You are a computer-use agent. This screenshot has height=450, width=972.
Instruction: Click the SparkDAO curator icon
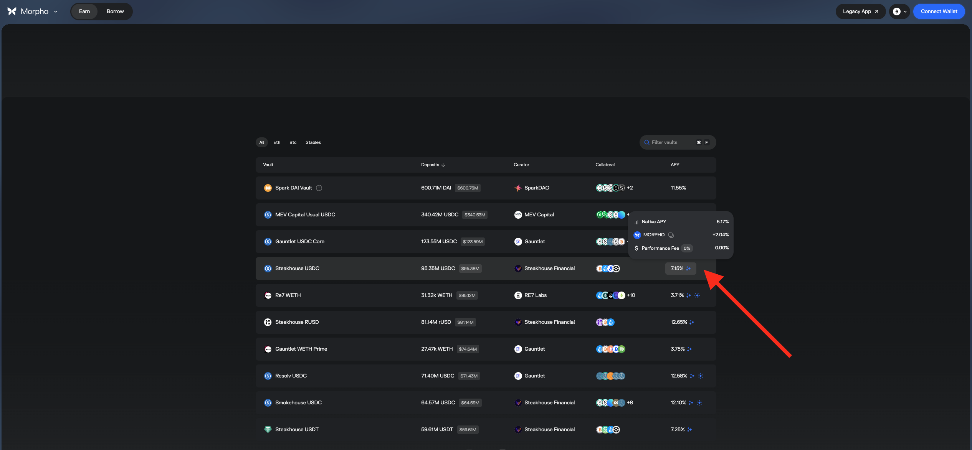518,188
